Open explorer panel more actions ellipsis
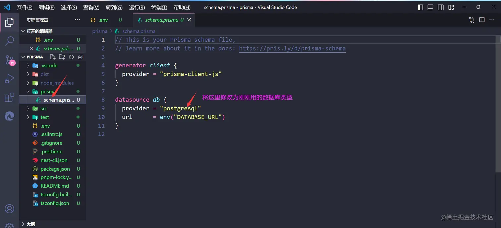Viewport: 501px width, 228px height. click(77, 20)
